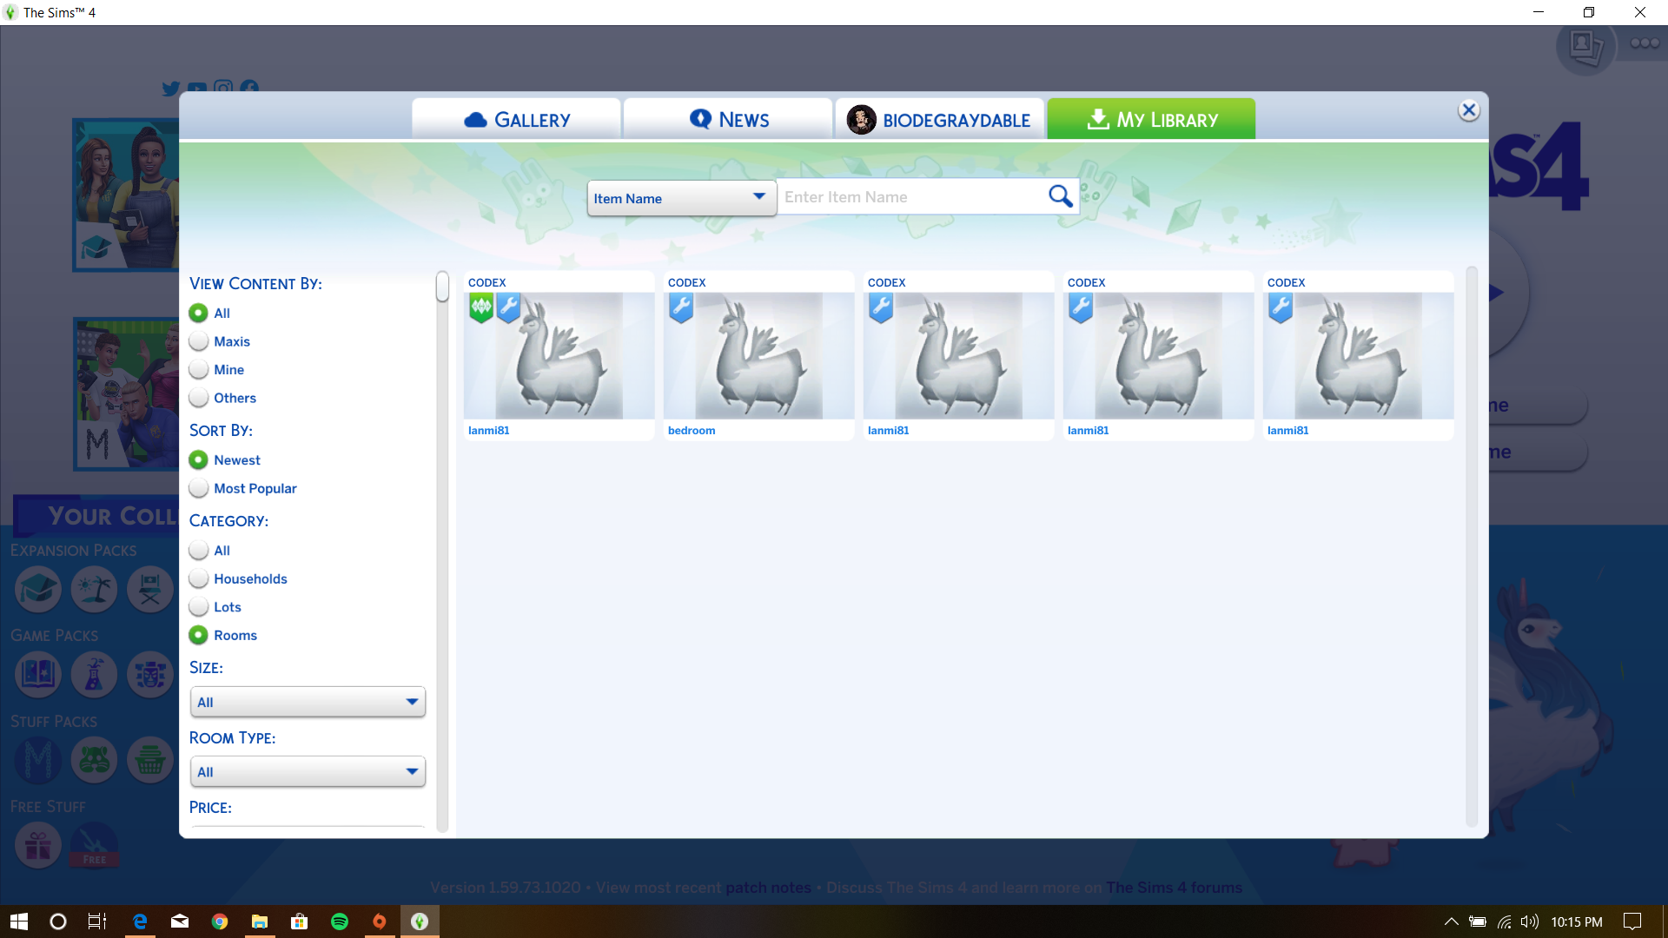Open the Microsoft Store taskbar icon
1668x938 pixels.
[300, 921]
